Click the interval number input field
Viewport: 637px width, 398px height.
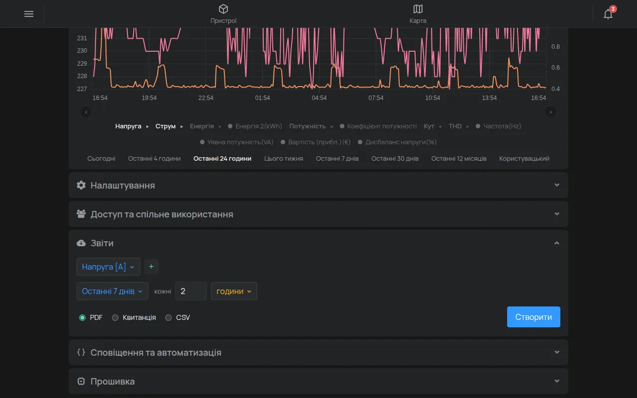click(x=191, y=291)
